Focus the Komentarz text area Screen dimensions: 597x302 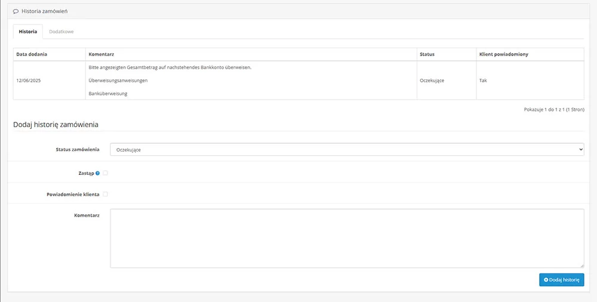click(346, 238)
